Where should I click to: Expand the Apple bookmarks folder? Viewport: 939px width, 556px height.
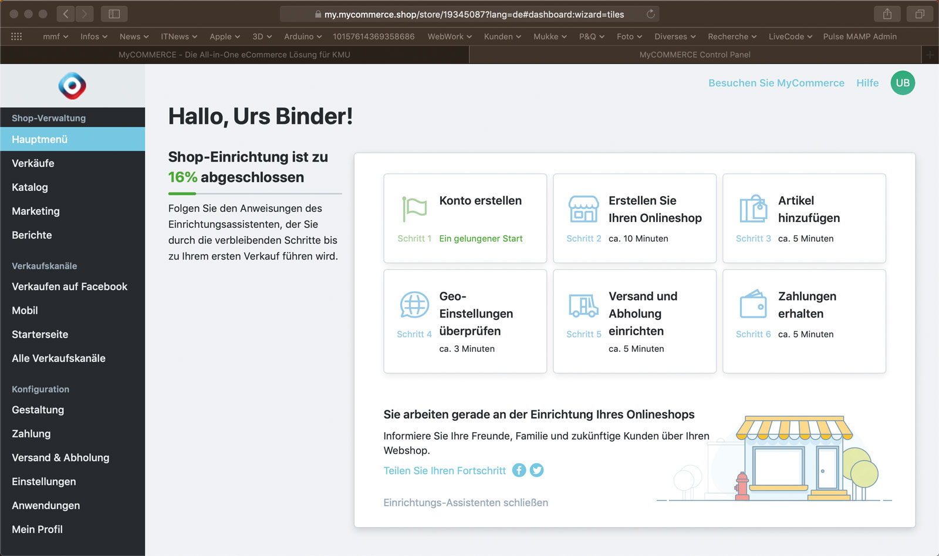(x=225, y=36)
